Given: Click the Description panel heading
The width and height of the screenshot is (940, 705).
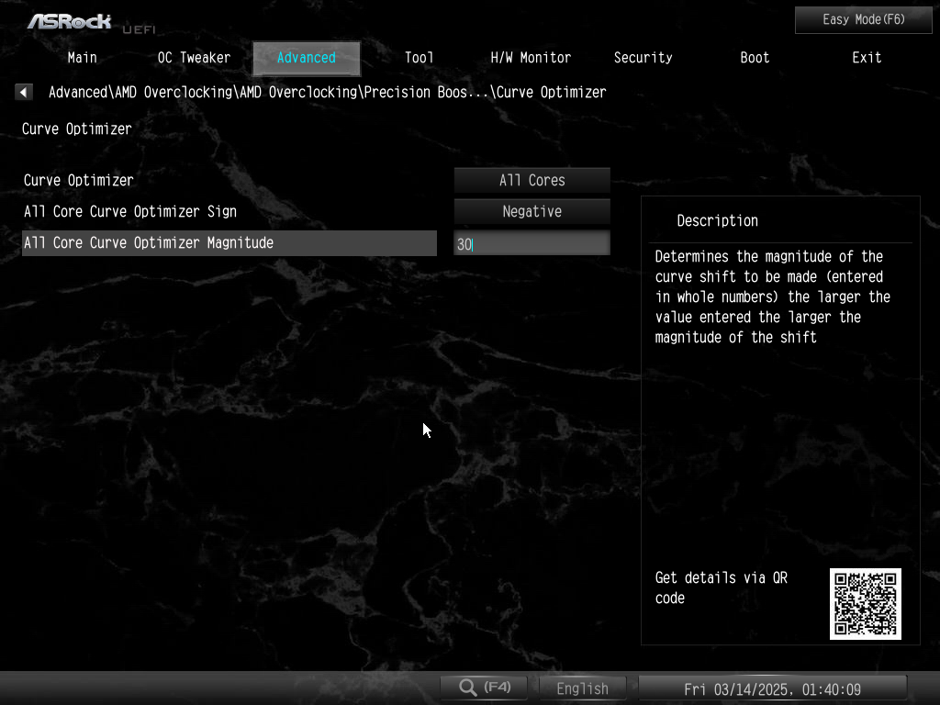Looking at the screenshot, I should tap(717, 220).
